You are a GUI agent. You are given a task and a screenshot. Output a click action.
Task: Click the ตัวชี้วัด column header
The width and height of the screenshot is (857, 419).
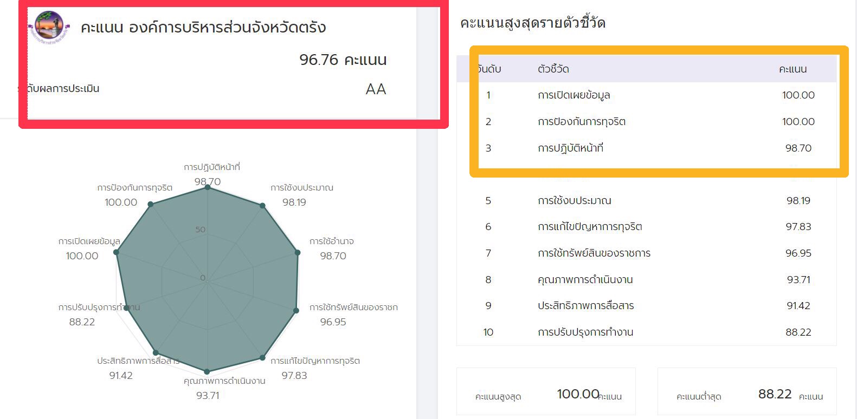click(553, 69)
